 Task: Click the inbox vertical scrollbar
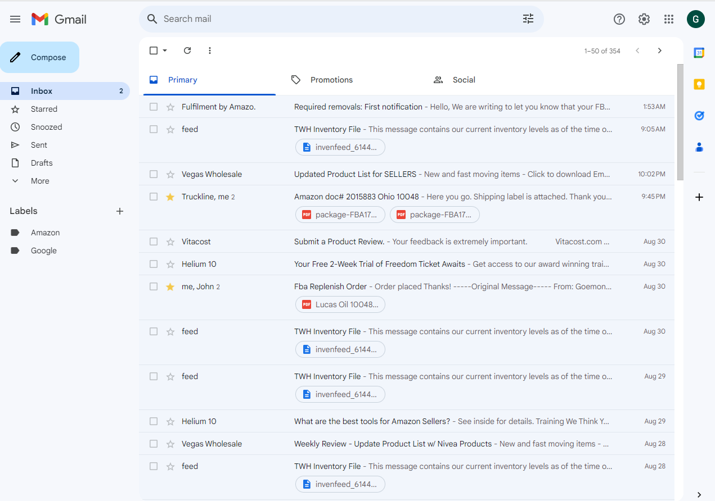coord(680,122)
